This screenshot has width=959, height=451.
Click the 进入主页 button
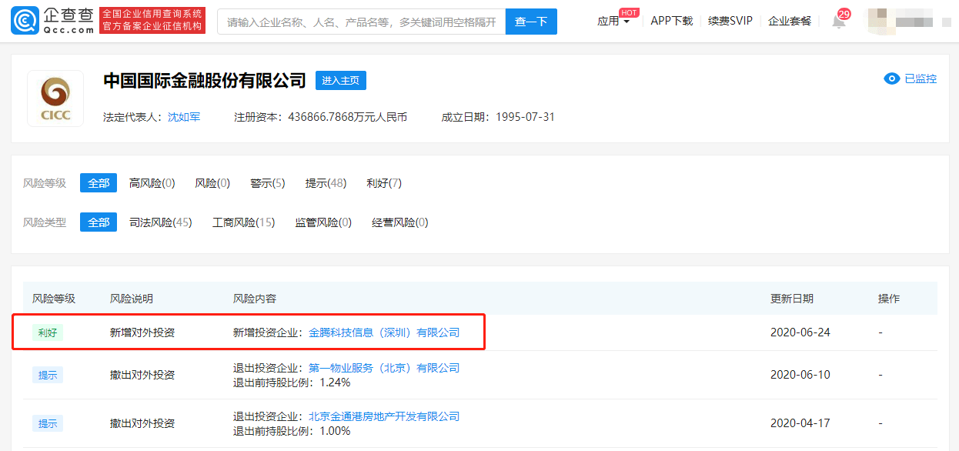[x=340, y=80]
